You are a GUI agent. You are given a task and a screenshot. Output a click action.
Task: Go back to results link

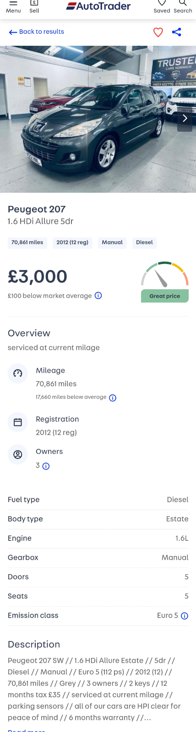tap(36, 32)
